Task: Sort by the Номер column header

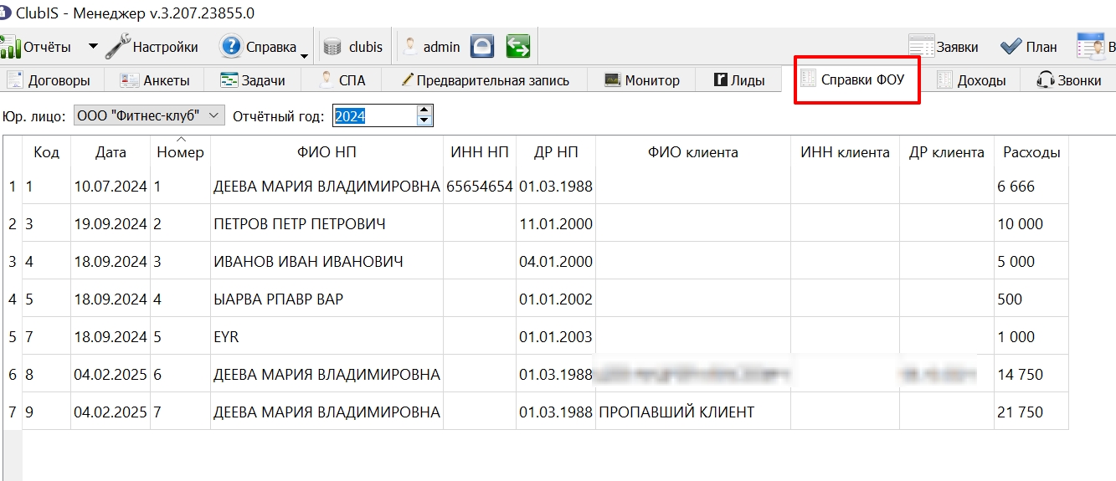Action: tap(180, 152)
